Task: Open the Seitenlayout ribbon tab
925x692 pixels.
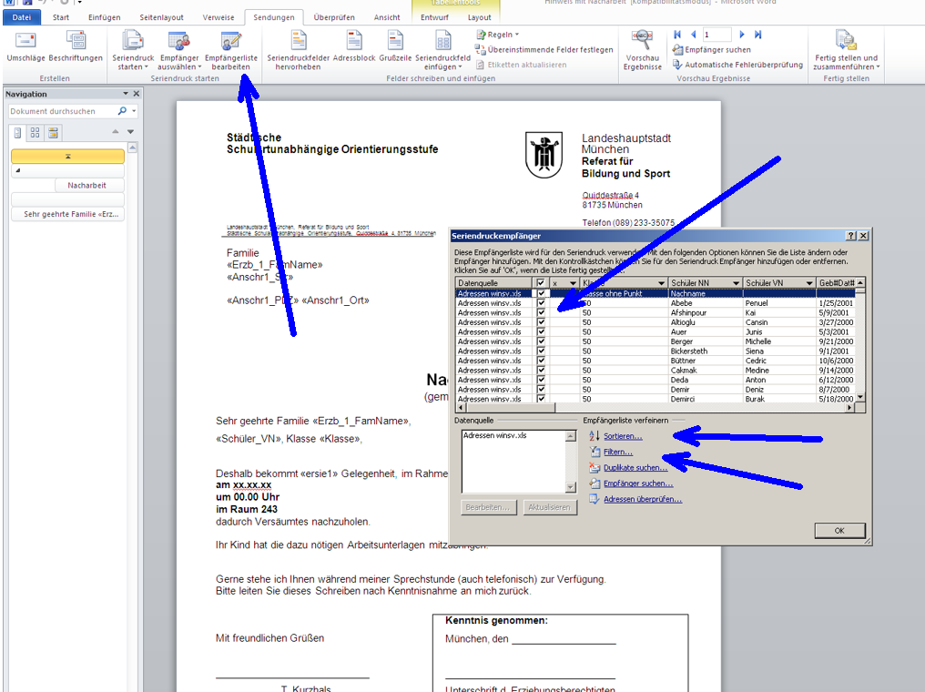Action: click(x=160, y=17)
